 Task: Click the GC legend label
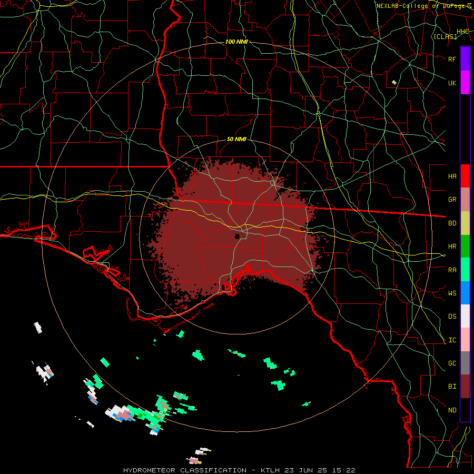[x=452, y=363]
